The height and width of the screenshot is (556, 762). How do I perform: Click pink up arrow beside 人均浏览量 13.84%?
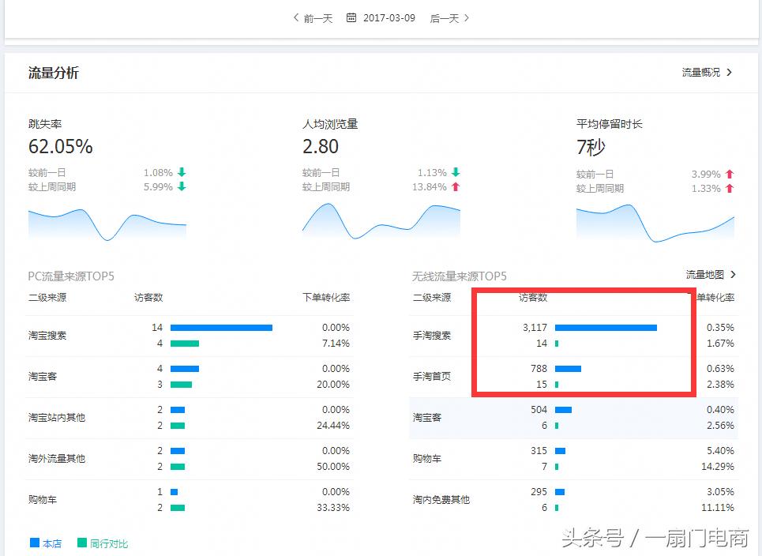[454, 187]
